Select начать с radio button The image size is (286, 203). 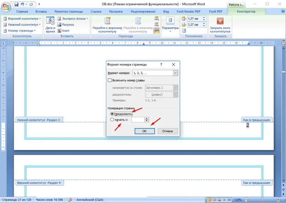click(x=112, y=120)
